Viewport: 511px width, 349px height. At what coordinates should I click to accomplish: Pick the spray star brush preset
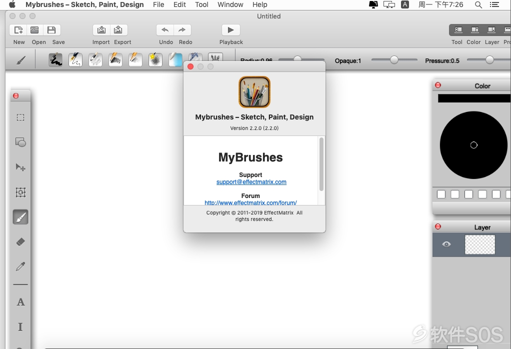155,59
